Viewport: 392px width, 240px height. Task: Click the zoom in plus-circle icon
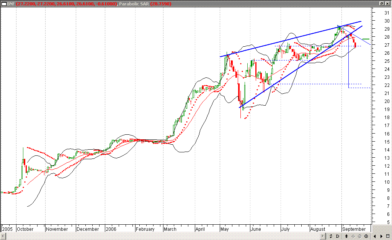coord(366,236)
